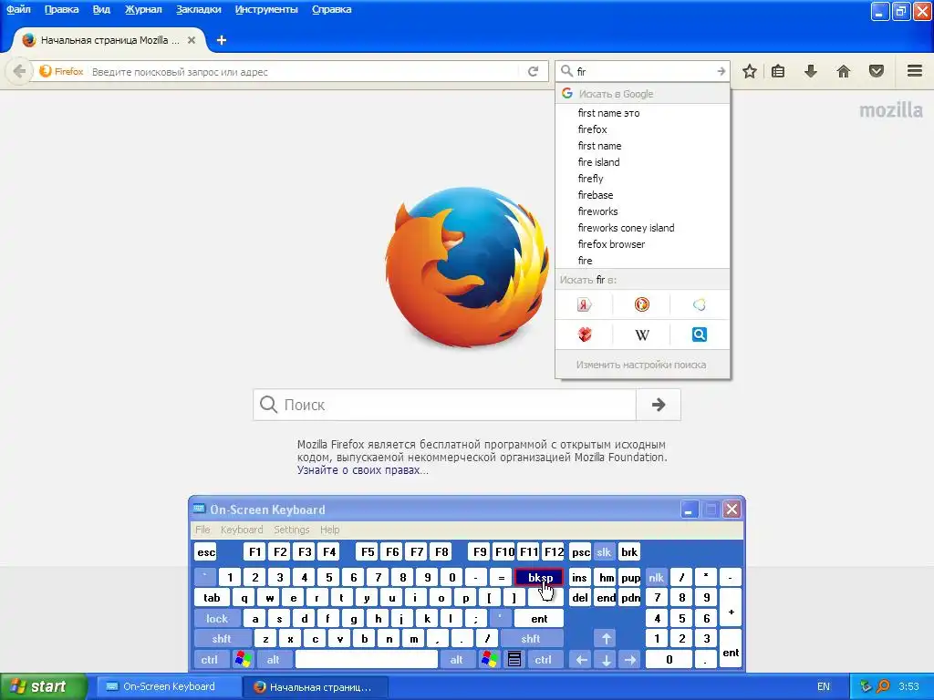Click the back arrow button

(19, 71)
